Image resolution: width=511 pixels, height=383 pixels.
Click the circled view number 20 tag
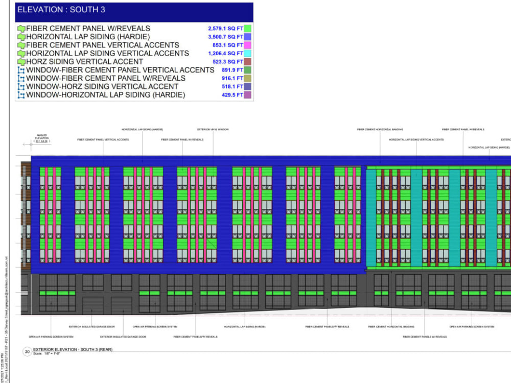[x=27, y=351]
